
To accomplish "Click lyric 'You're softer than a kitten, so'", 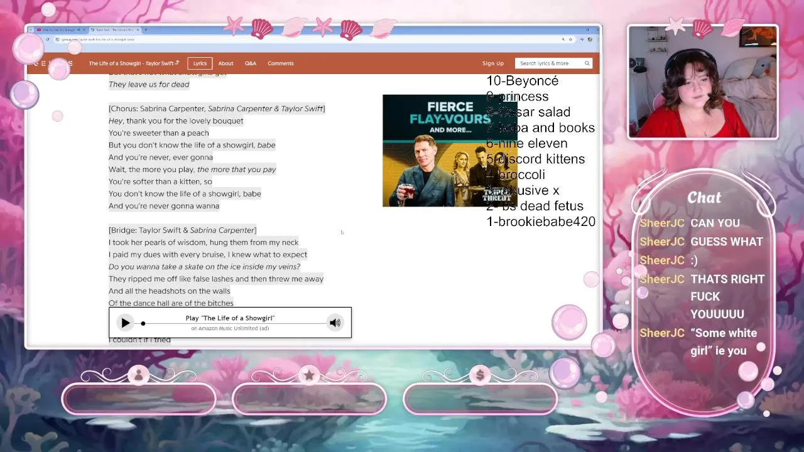I will tap(160, 181).
